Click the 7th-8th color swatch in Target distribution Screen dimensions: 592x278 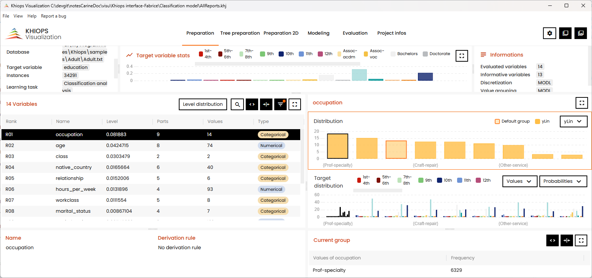(x=399, y=180)
